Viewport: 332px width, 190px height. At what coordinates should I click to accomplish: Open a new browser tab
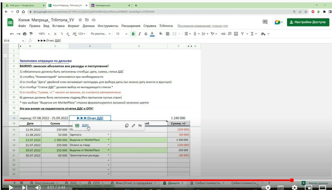click(x=136, y=5)
